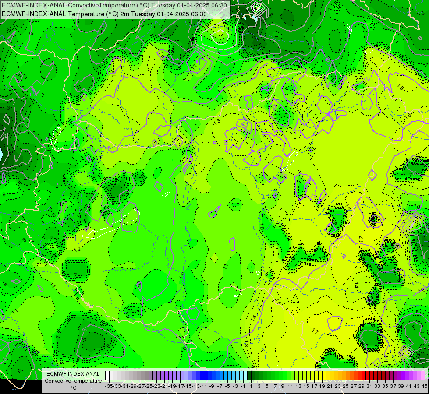
Task: Click the -5 value on the legend scale
Action: 227,387
